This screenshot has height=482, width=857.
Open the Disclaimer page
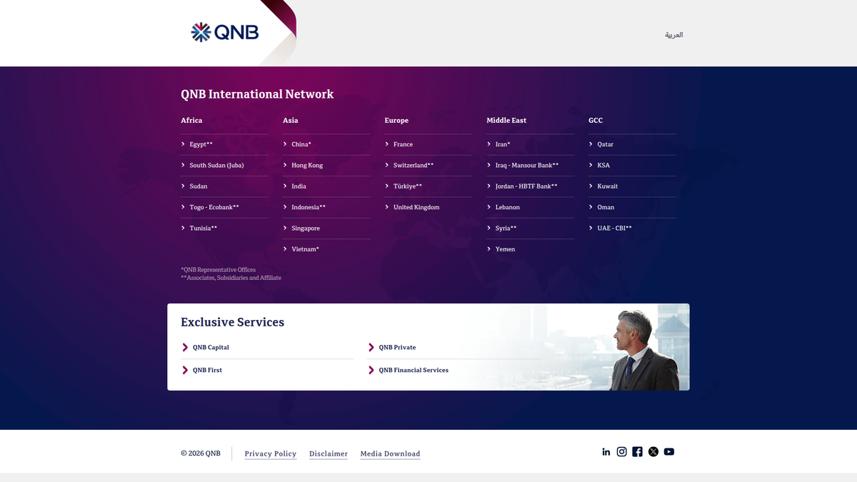pyautogui.click(x=328, y=453)
